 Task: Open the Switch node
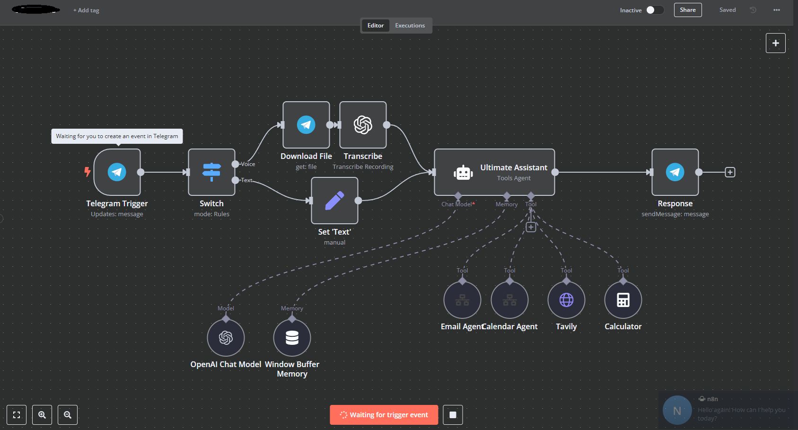211,172
